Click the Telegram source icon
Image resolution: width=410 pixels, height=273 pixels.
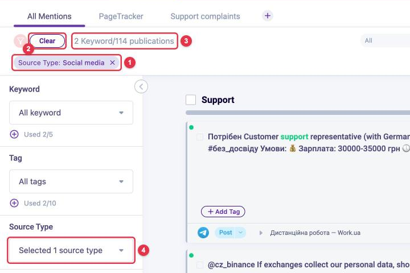tap(203, 233)
